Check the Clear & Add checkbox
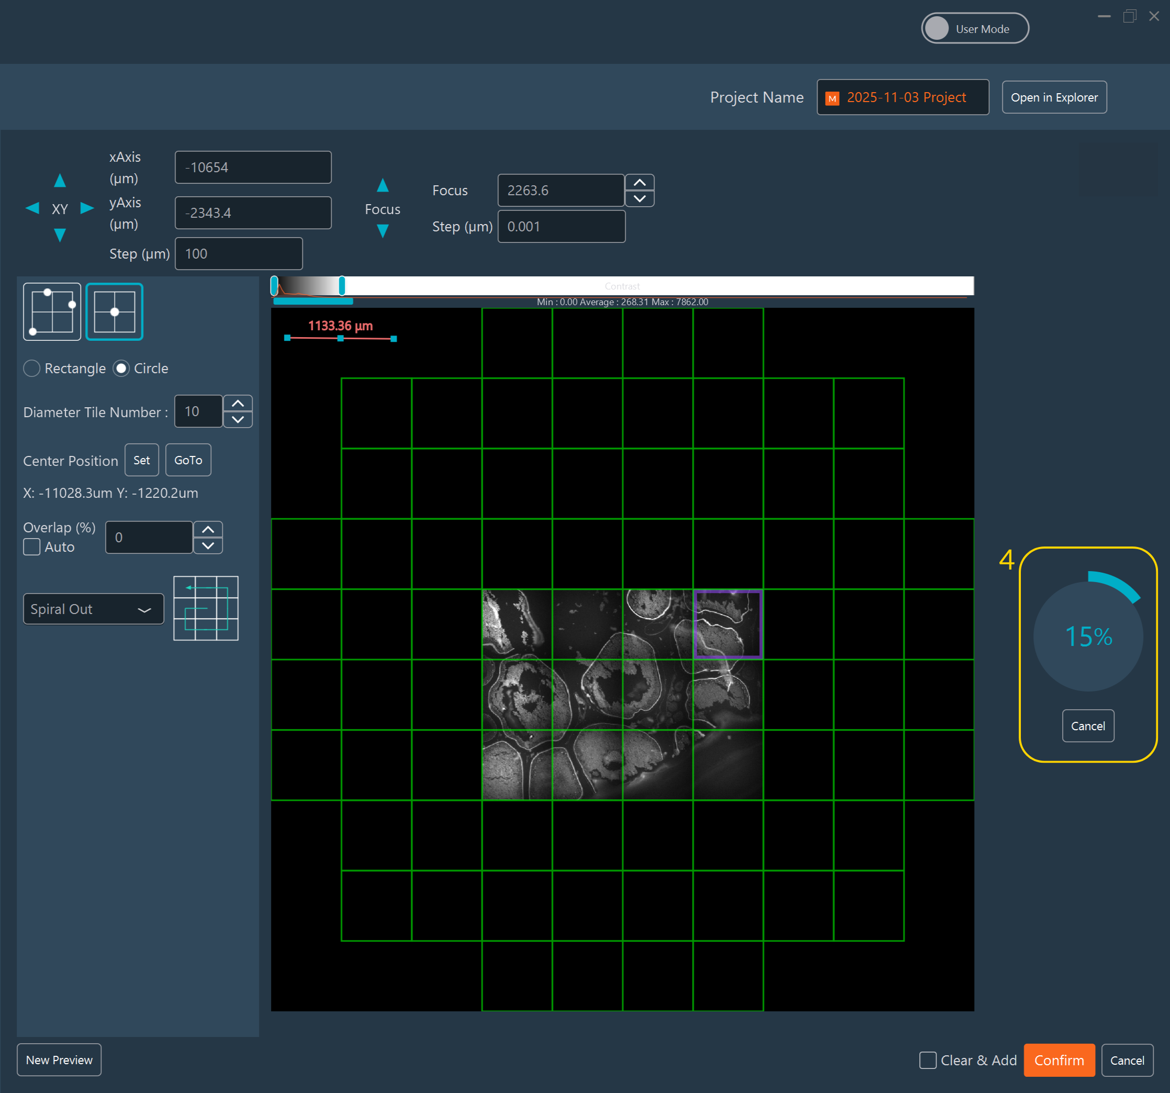The width and height of the screenshot is (1170, 1093). point(928,1060)
